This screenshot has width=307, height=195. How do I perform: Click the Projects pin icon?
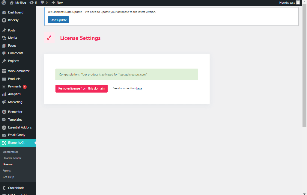pyautogui.click(x=4, y=61)
